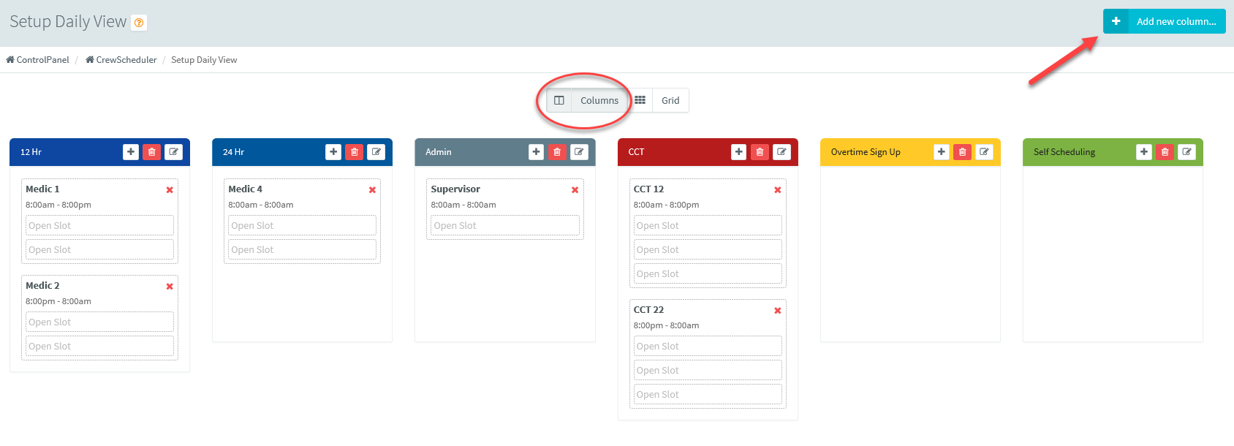Open ControlPanel breadcrumb link
This screenshot has width=1234, height=446.
pos(37,60)
